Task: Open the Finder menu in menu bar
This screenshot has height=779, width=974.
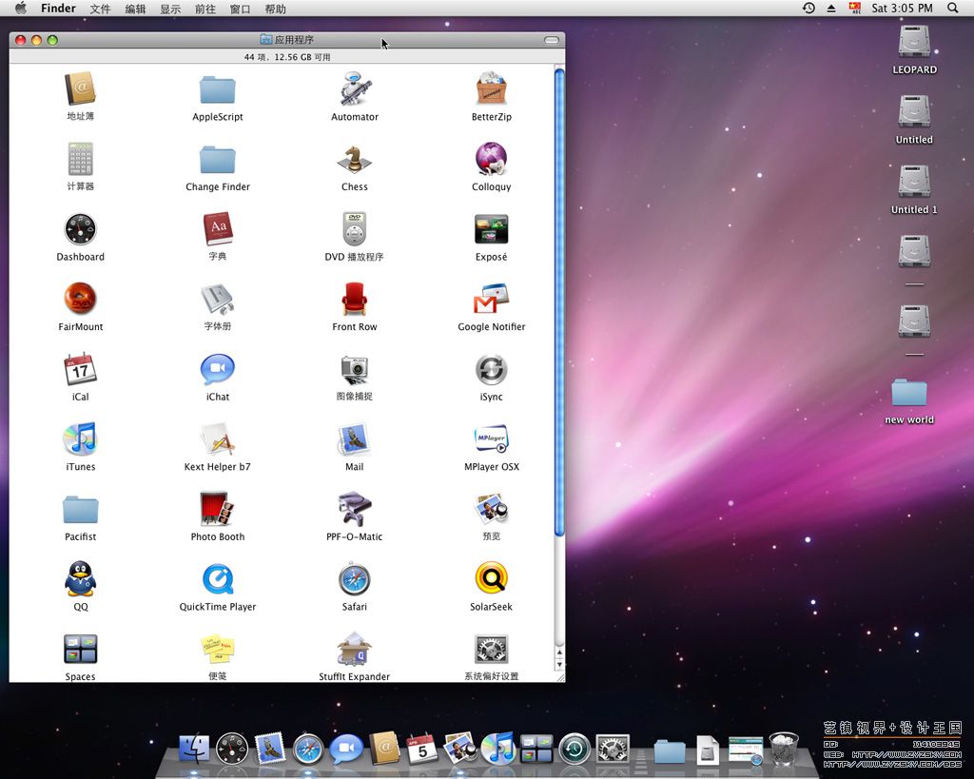Action: pos(58,8)
